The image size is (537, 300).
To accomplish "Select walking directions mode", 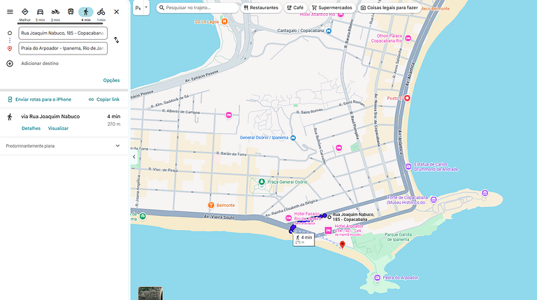I will 85,12.
